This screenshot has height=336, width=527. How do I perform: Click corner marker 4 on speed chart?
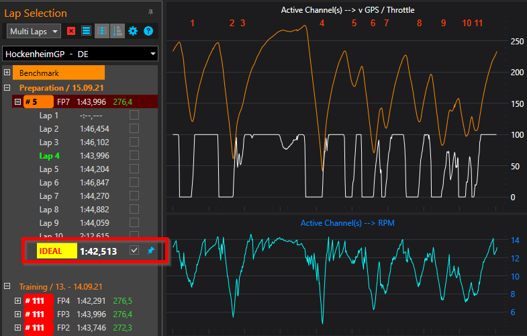coord(322,23)
